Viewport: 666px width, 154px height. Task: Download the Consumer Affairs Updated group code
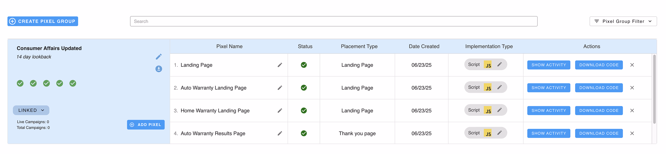click(x=159, y=69)
